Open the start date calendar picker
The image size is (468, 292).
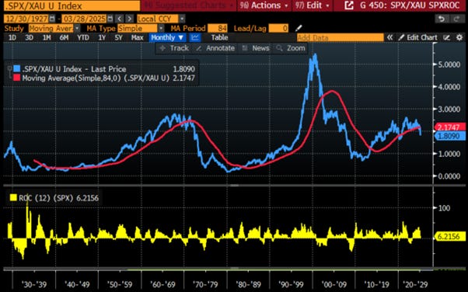point(52,19)
